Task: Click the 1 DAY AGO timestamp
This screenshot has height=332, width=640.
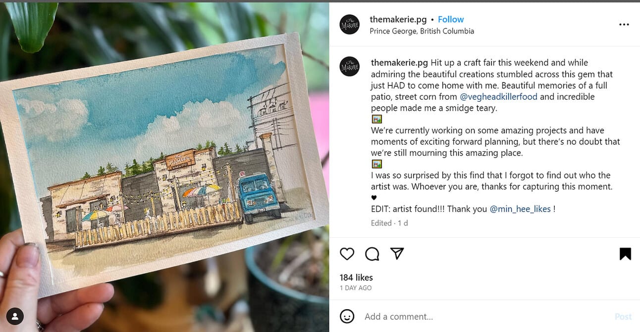Action: (356, 288)
